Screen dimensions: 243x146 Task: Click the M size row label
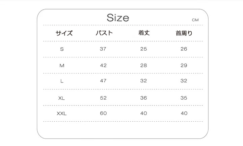click(x=62, y=66)
